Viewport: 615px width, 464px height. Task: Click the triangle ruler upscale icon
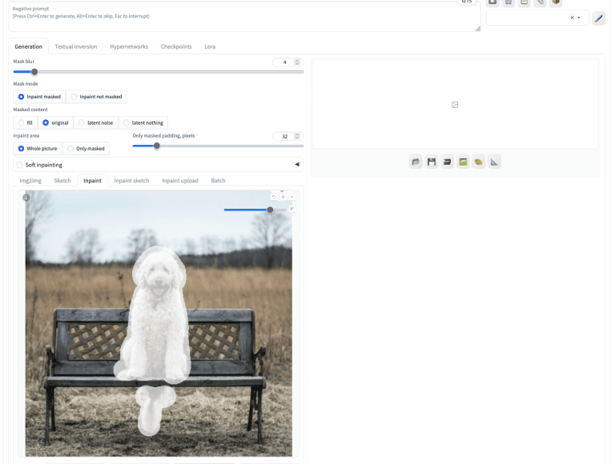pos(494,162)
